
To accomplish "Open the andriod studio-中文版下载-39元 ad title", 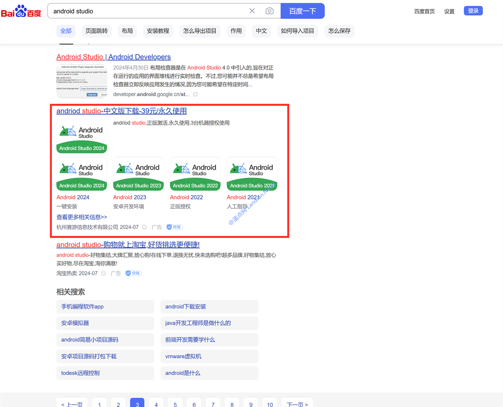I will pyautogui.click(x=121, y=111).
